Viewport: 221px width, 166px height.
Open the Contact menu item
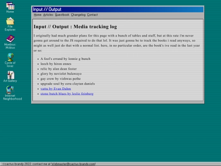click(x=92, y=15)
